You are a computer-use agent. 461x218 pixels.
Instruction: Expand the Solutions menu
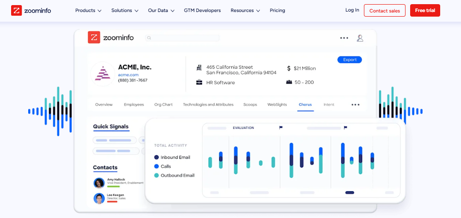(x=125, y=11)
